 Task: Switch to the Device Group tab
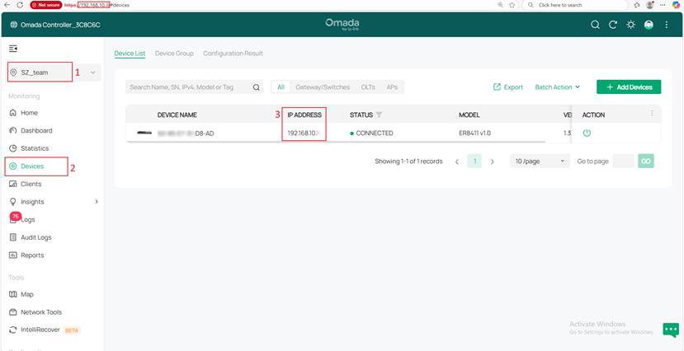click(x=174, y=54)
